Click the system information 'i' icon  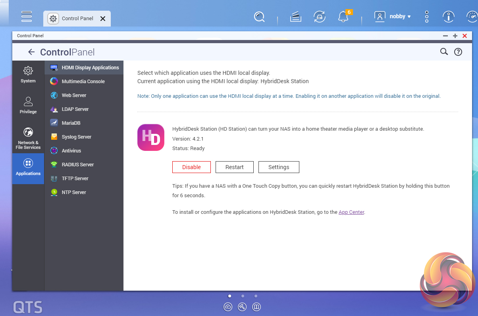click(x=449, y=17)
